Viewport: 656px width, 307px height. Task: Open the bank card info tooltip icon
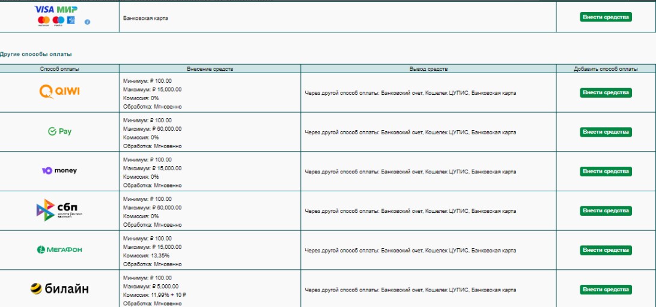87,22
